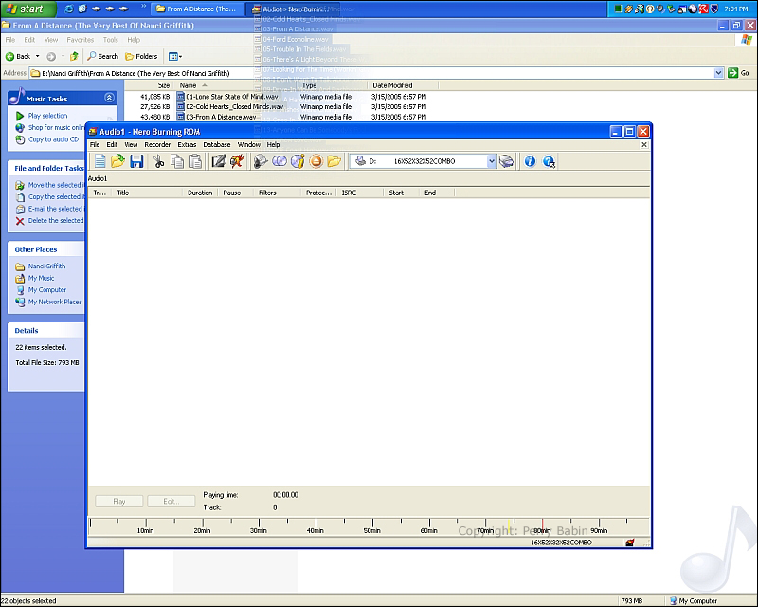Viewport: 758px width, 607px height.
Task: Open File menu in Nero Burning ROM
Action: click(x=95, y=145)
